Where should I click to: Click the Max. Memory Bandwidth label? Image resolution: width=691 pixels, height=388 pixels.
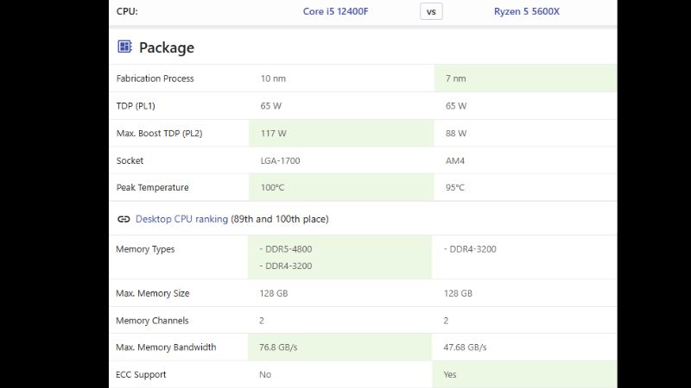pos(166,347)
